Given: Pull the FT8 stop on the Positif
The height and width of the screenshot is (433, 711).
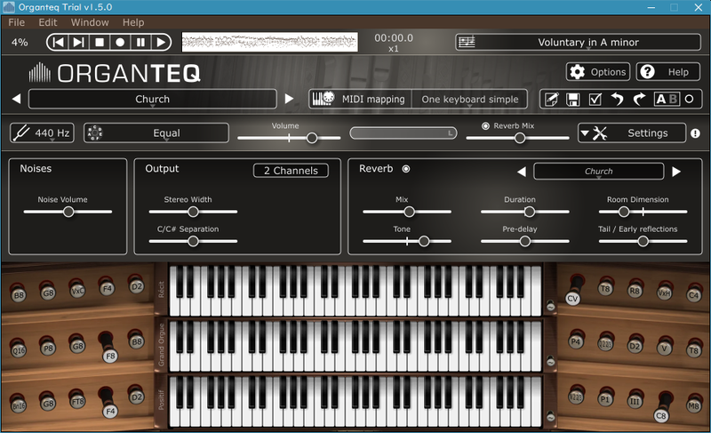Looking at the screenshot, I should [77, 400].
